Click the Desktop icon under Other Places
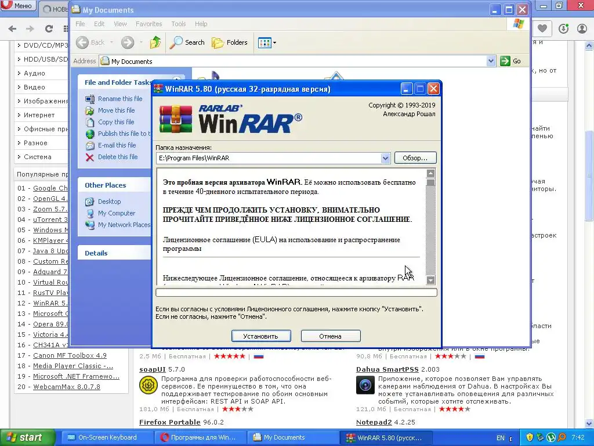The height and width of the screenshot is (446, 594). point(90,202)
